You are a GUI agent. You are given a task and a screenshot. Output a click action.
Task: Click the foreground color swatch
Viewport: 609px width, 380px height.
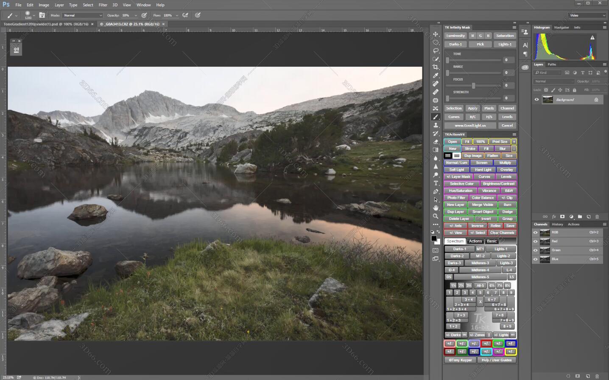pos(434,239)
